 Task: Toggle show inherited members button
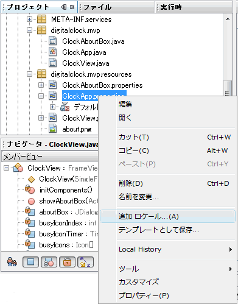click(12, 262)
